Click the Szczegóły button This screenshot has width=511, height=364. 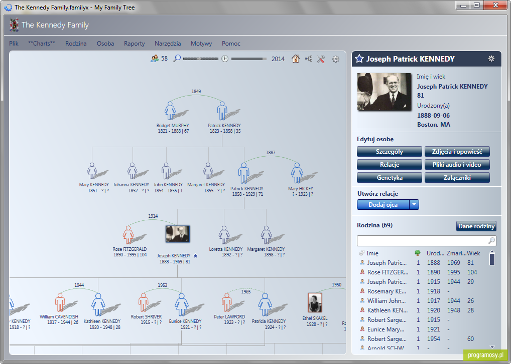(390, 151)
